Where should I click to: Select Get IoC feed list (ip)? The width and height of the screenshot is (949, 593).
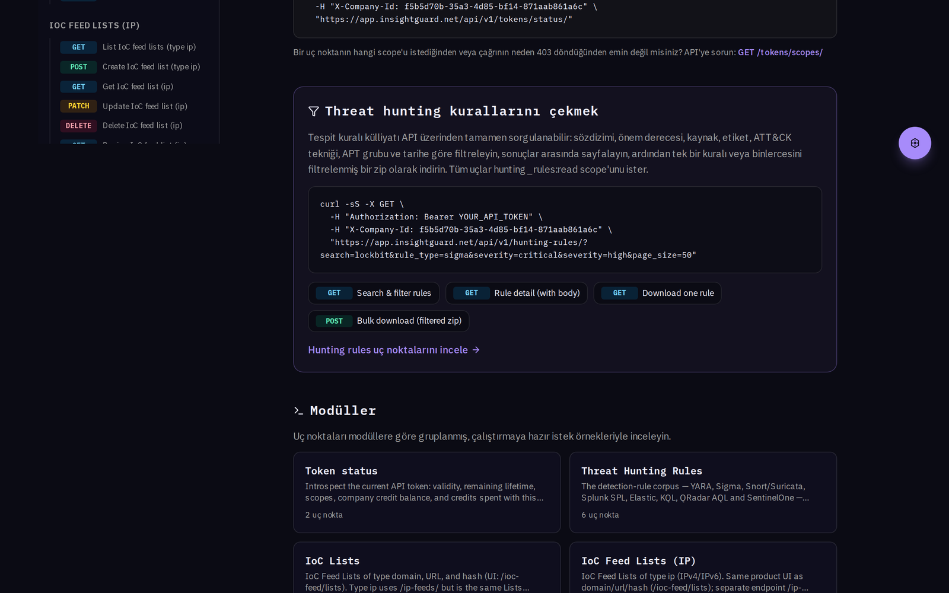coord(117,87)
